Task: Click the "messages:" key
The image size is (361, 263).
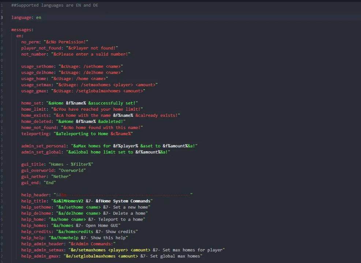Action: click(22, 30)
